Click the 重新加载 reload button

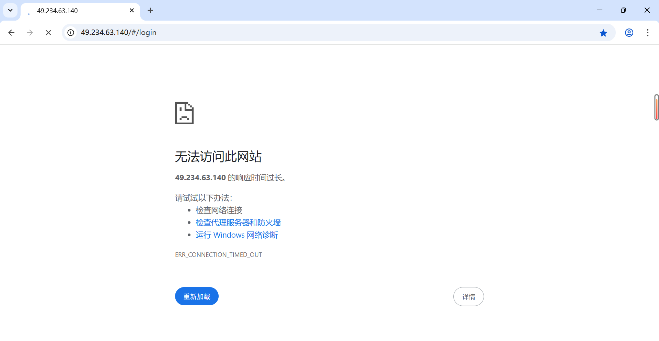click(x=196, y=296)
